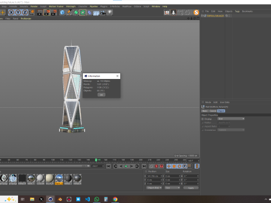Click the blue Cube primitive icon
Viewport: 271px width, 203px height.
[x=62, y=12]
